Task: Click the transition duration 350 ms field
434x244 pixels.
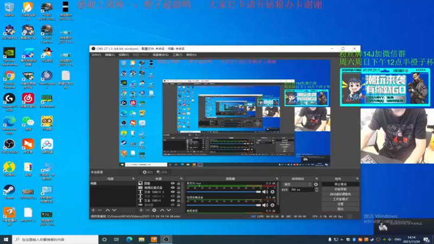Action: 302,190
